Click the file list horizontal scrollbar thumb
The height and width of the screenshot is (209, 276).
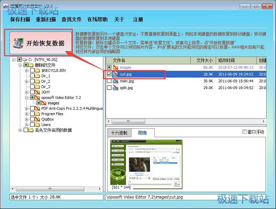coord(128,121)
